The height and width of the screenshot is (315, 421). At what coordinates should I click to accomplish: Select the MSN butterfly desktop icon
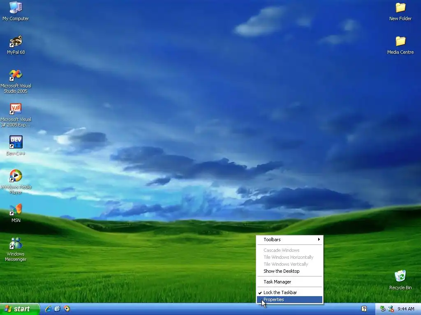pyautogui.click(x=16, y=213)
